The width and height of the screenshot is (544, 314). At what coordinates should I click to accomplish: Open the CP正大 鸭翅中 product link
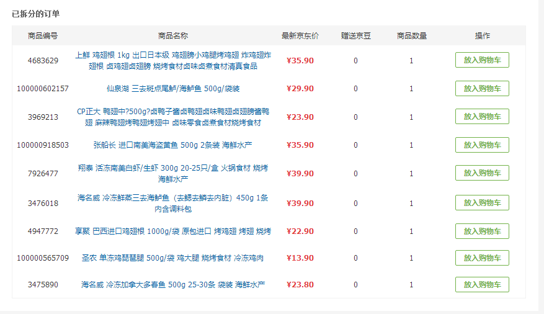173,117
